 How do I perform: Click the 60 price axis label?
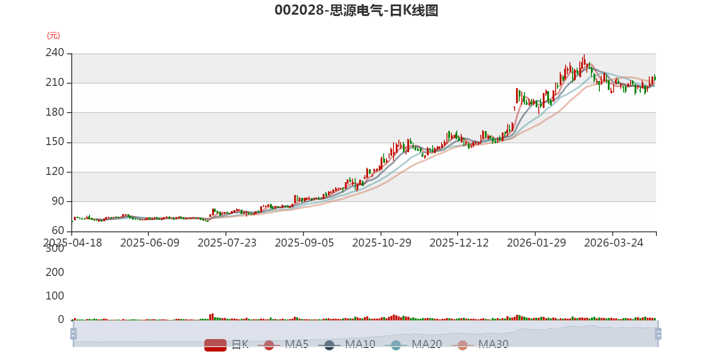tap(58, 231)
